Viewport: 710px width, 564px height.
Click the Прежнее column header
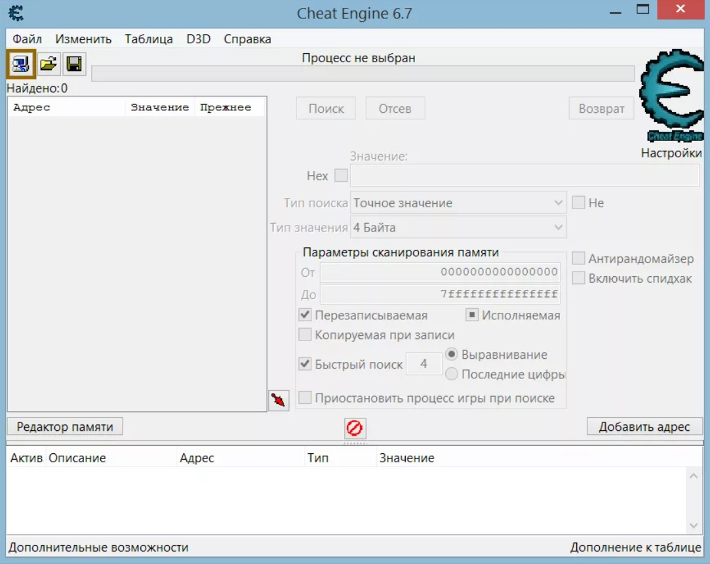coord(229,108)
